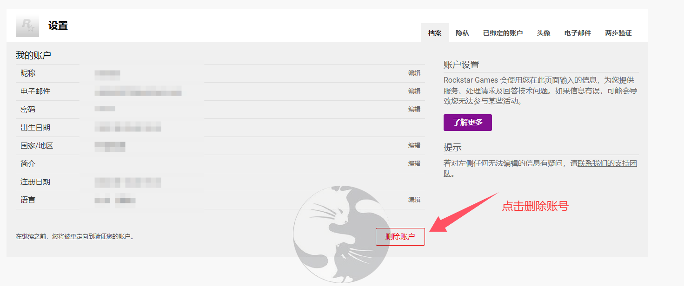The width and height of the screenshot is (684, 286).
Task: Click 编辑 beside 简介
Action: [x=414, y=163]
